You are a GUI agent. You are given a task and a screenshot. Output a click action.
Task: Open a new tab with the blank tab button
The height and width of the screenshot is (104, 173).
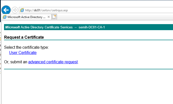[54, 17]
